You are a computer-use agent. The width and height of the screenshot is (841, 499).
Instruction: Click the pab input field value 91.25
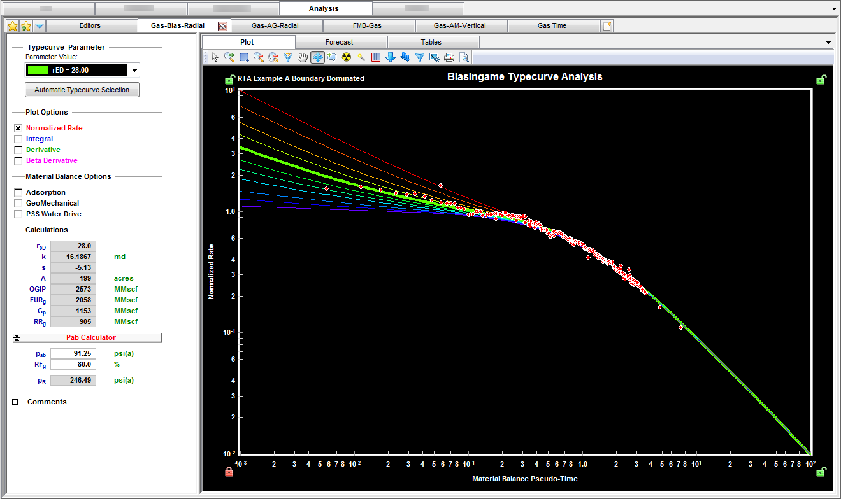click(x=73, y=354)
